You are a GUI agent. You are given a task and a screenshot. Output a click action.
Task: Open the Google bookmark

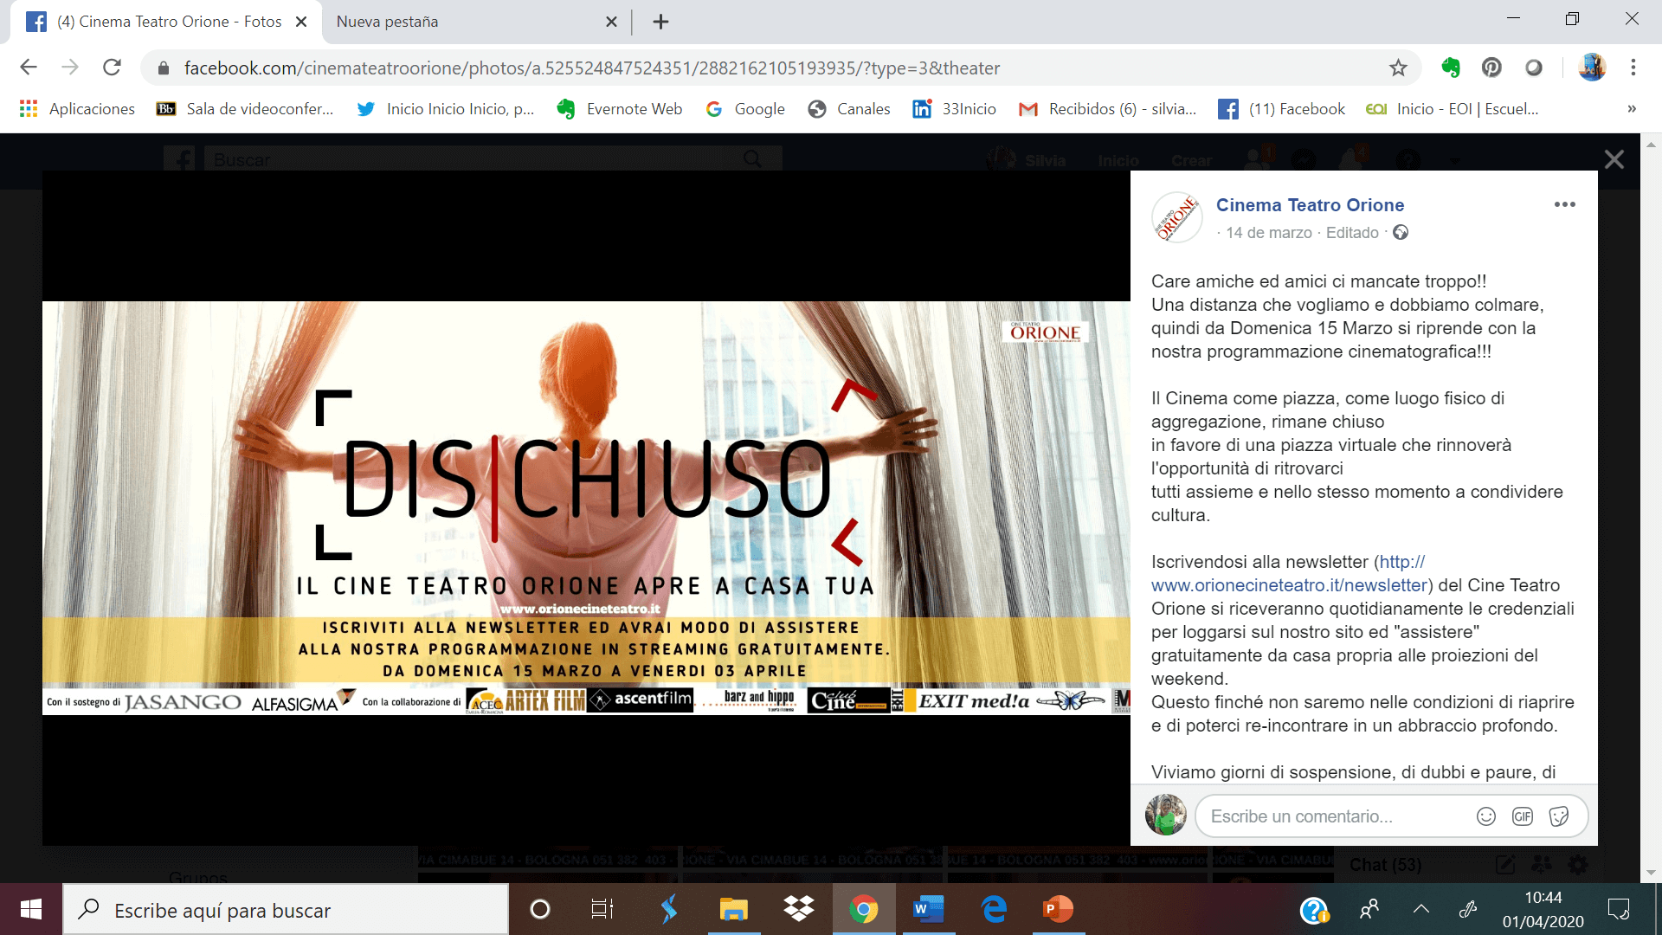745,109
